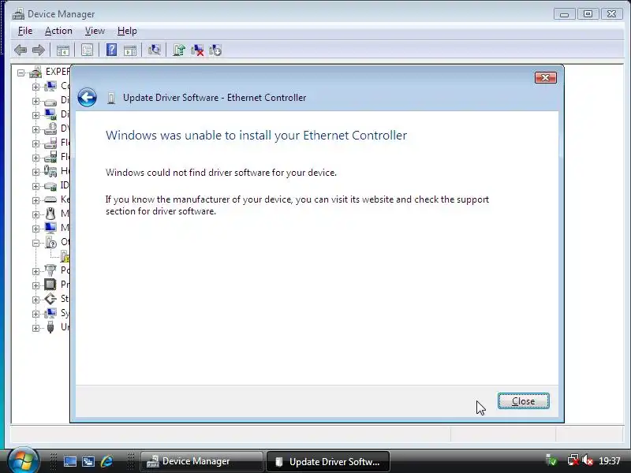The height and width of the screenshot is (473, 631).
Task: Open the Action menu
Action: click(58, 31)
